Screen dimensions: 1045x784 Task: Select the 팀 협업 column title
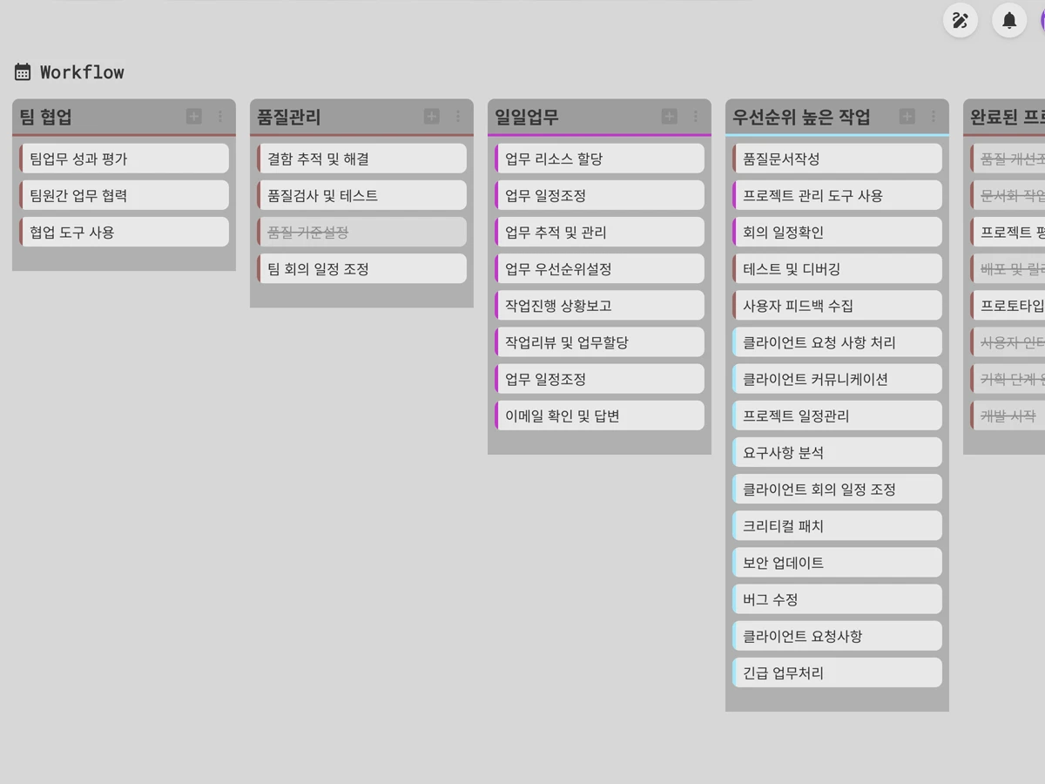click(x=46, y=117)
